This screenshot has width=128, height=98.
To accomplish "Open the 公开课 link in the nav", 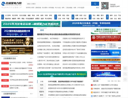I will tap(81, 18).
